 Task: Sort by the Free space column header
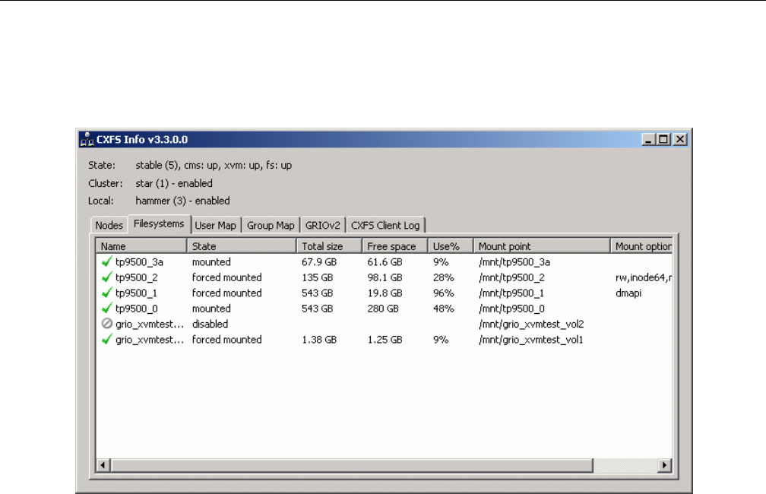pyautogui.click(x=395, y=246)
